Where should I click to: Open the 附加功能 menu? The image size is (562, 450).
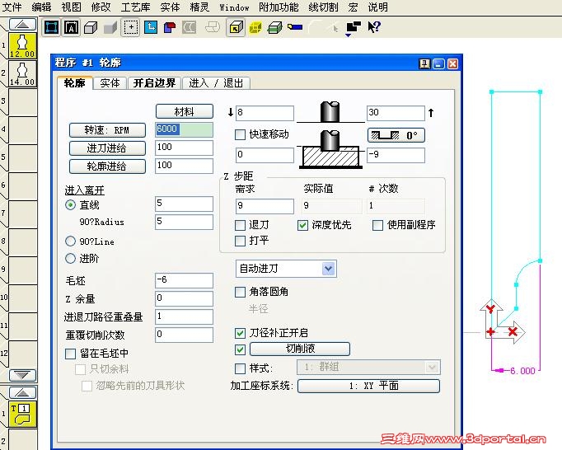click(x=279, y=7)
